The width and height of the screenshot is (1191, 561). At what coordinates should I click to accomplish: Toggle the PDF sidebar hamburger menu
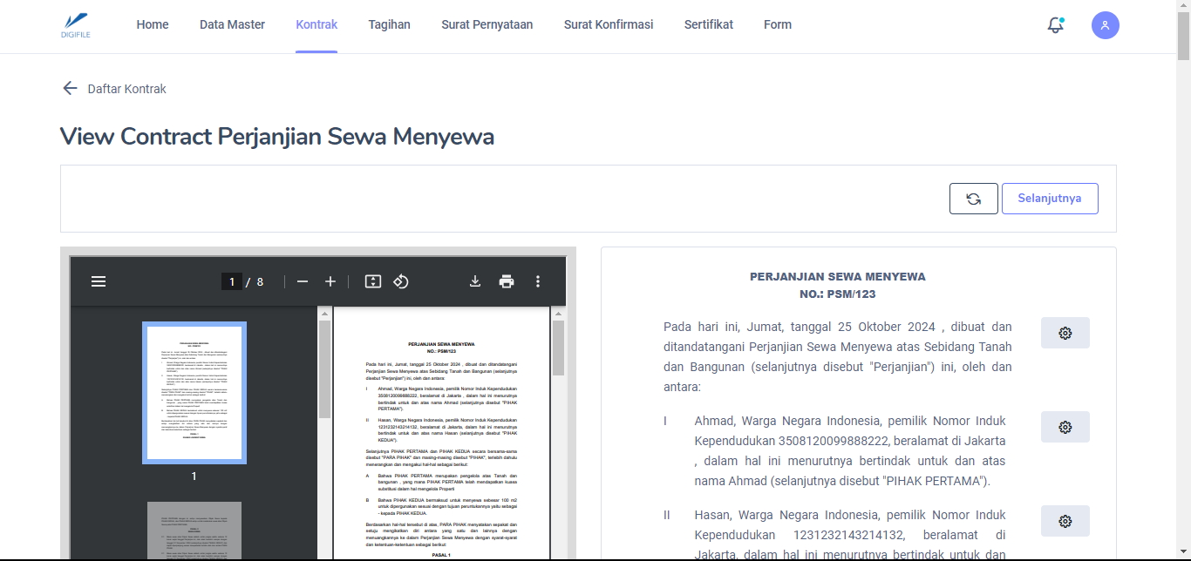pyautogui.click(x=99, y=281)
